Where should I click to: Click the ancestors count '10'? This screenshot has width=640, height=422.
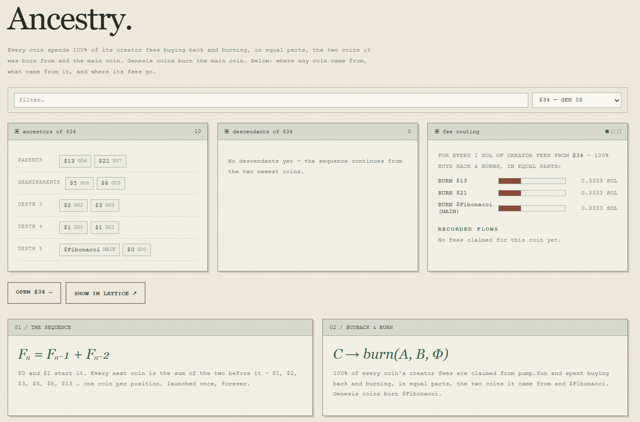(197, 131)
